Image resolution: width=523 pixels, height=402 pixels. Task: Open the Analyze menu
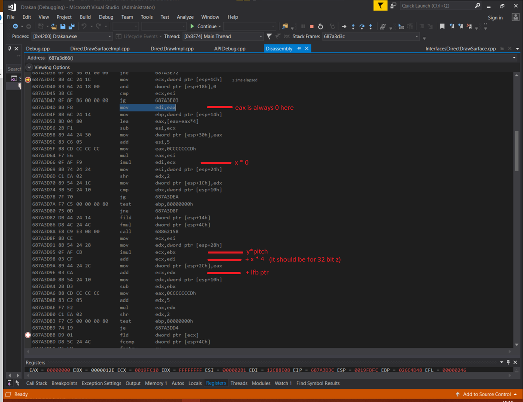pyautogui.click(x=185, y=17)
